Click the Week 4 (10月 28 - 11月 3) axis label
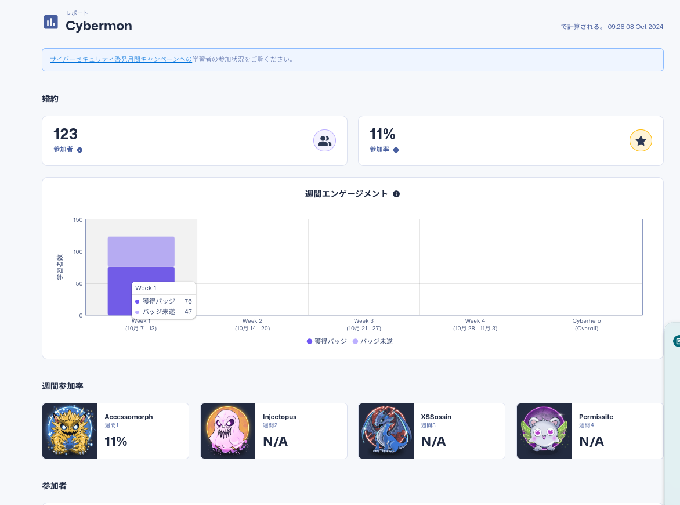The height and width of the screenshot is (505, 680). tap(475, 324)
